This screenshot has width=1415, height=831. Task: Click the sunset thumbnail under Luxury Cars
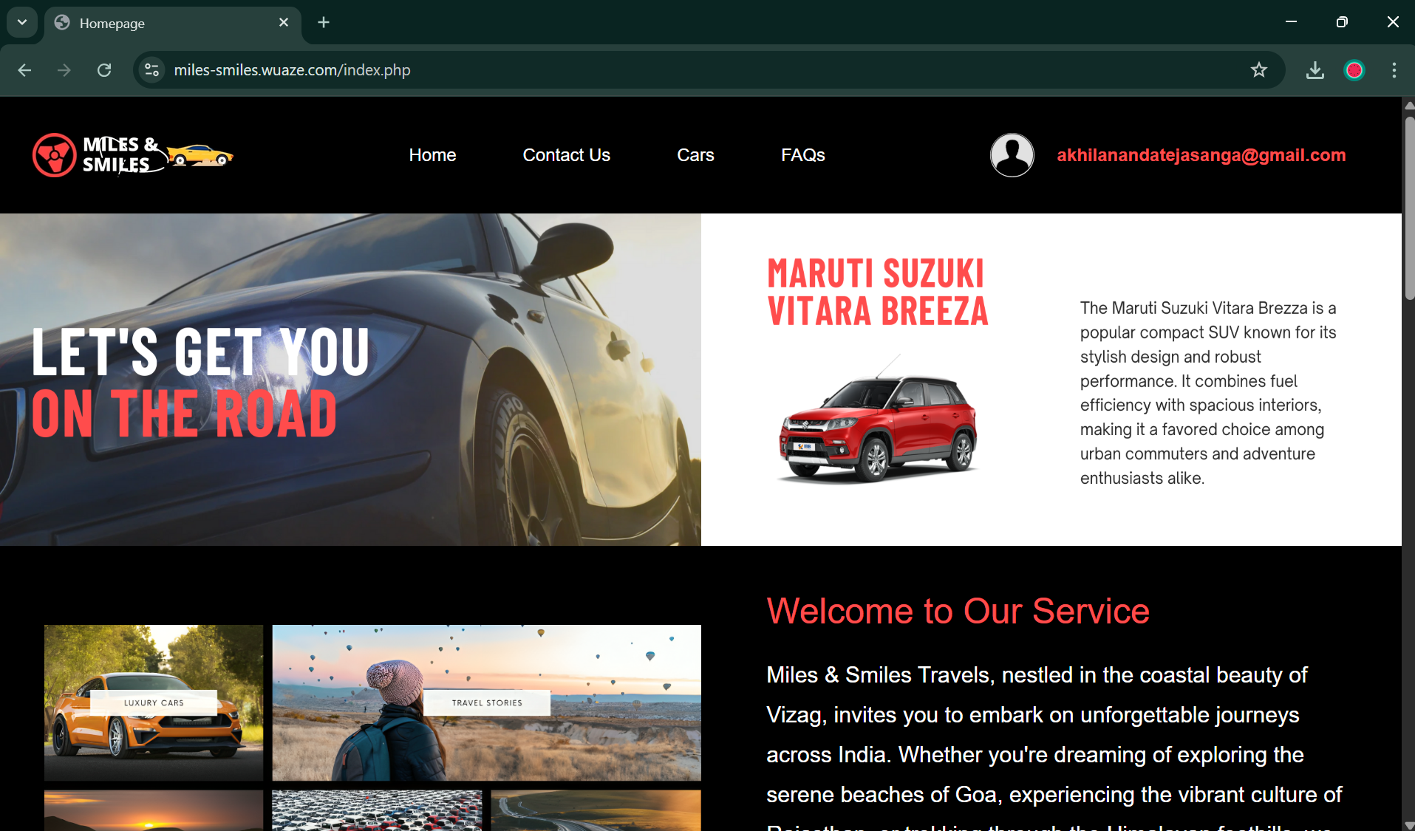pyautogui.click(x=154, y=810)
